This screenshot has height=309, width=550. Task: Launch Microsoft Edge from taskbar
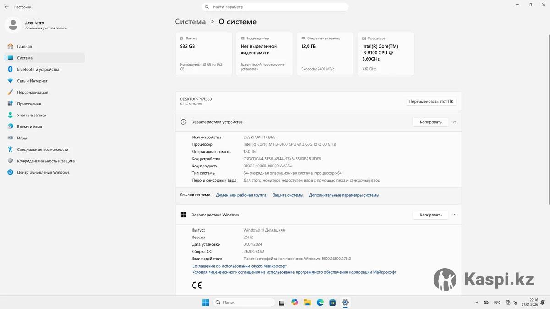pyautogui.click(x=320, y=303)
